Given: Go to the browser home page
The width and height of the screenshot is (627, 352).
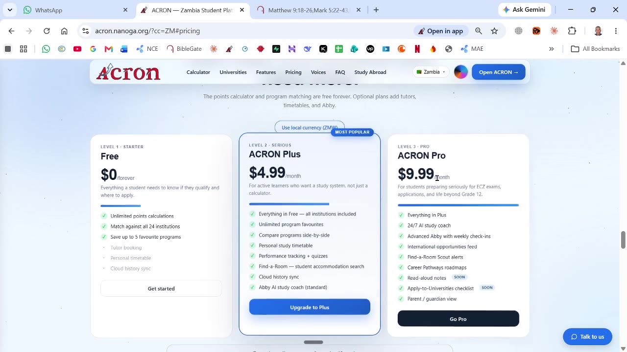Looking at the screenshot, I should 64,31.
